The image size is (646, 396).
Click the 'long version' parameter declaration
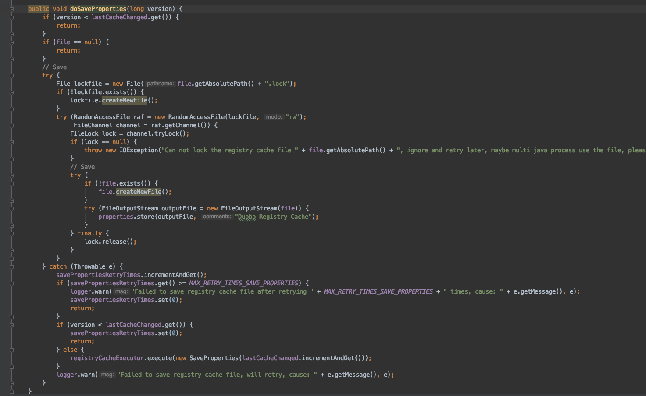[x=151, y=9]
